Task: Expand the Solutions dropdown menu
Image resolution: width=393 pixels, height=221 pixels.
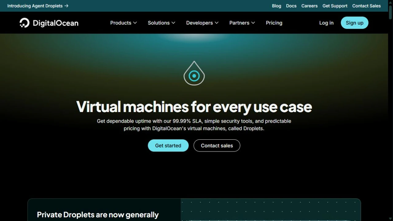Action: click(x=161, y=23)
